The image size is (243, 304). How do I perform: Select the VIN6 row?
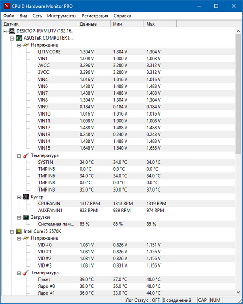click(x=136, y=86)
